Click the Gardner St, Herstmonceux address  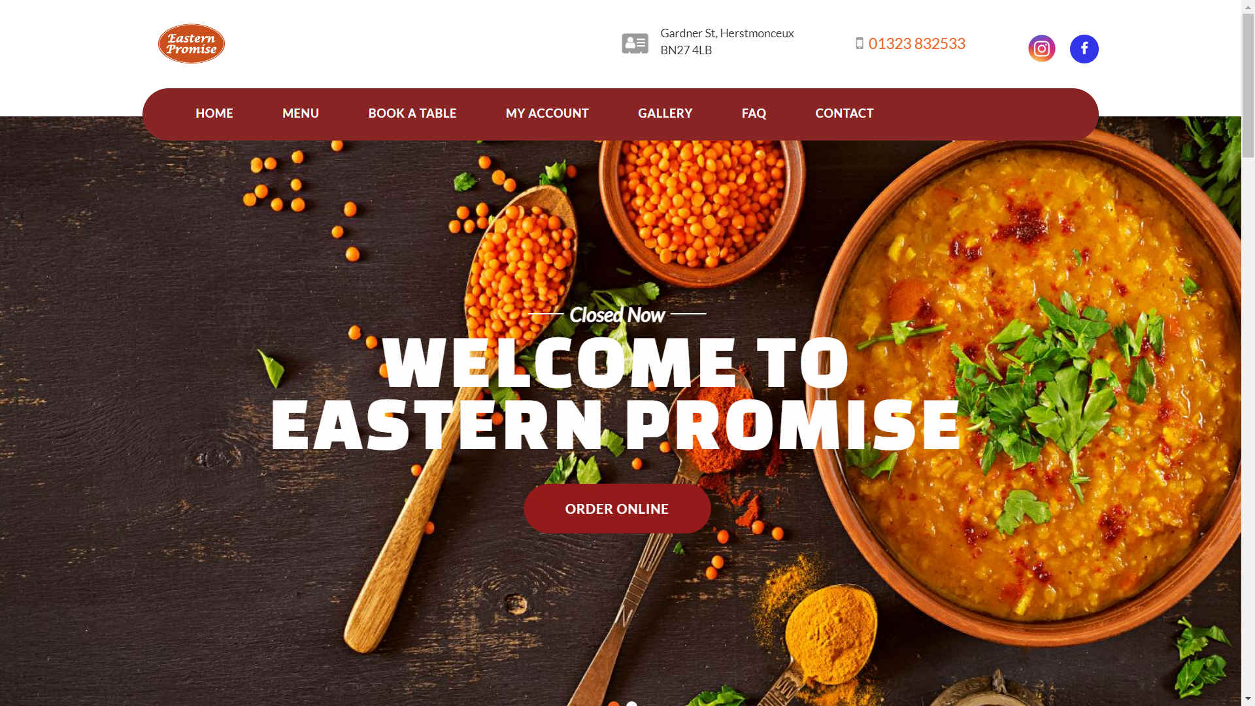click(x=727, y=42)
